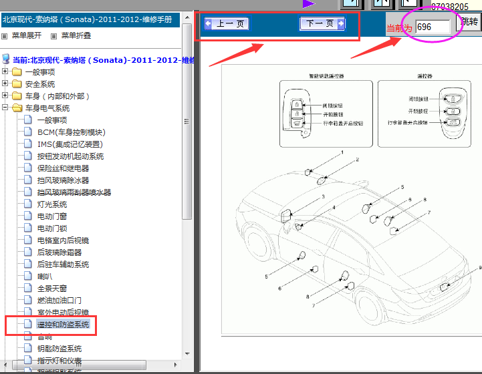
Task: Open 燃油加油口门 page
Action: coord(59,301)
